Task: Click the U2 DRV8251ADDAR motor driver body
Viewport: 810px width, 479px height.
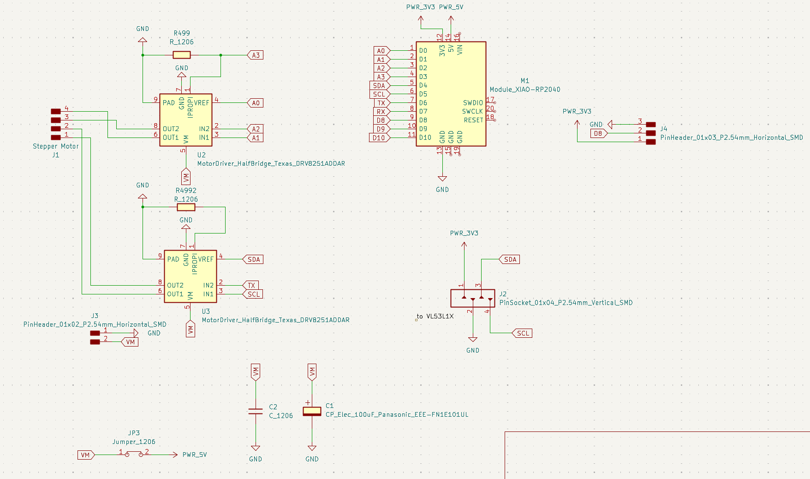Action: pyautogui.click(x=185, y=120)
